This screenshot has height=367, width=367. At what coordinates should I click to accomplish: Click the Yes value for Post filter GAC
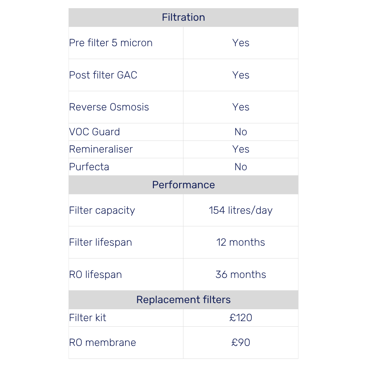click(x=241, y=75)
